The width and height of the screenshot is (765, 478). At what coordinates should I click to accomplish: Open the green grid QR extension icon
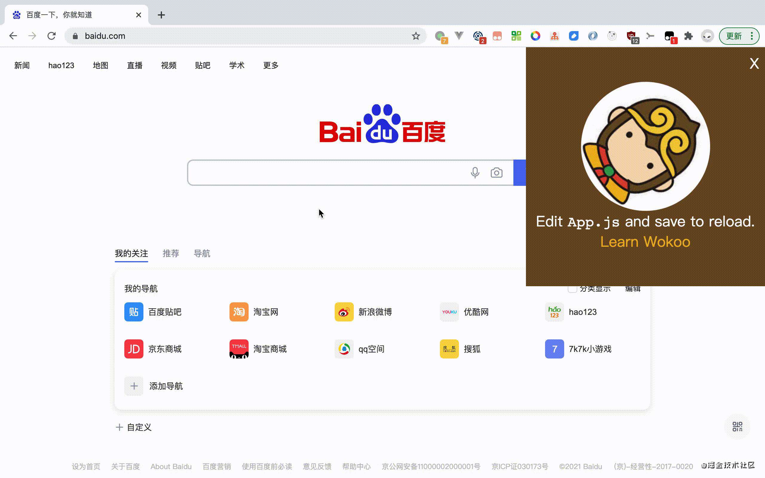pos(516,36)
